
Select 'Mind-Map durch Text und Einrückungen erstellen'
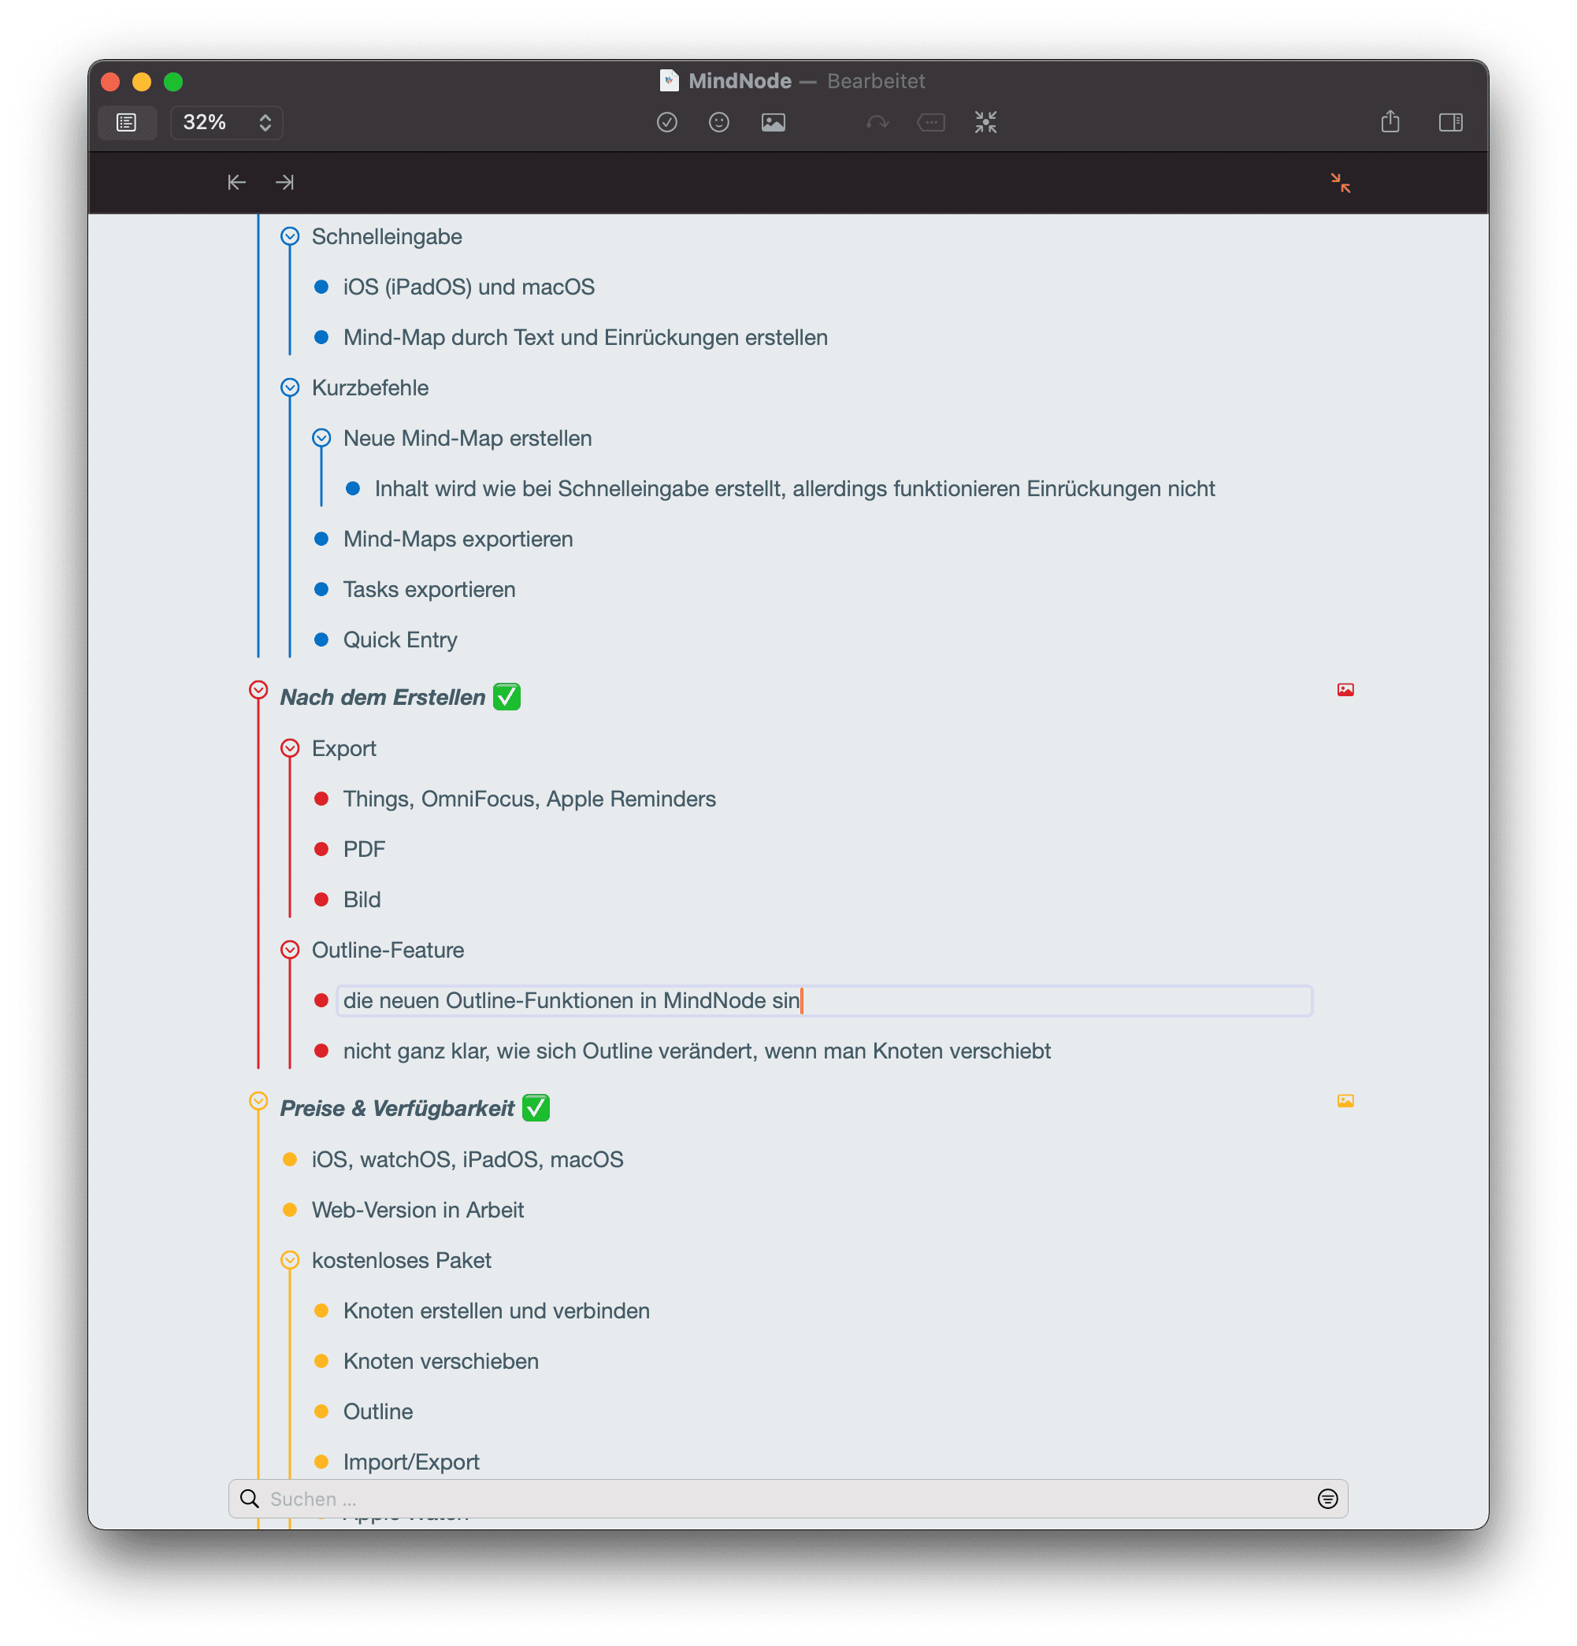click(585, 338)
